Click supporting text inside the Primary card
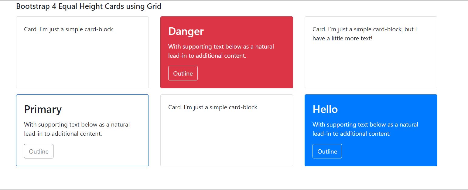 point(77,129)
